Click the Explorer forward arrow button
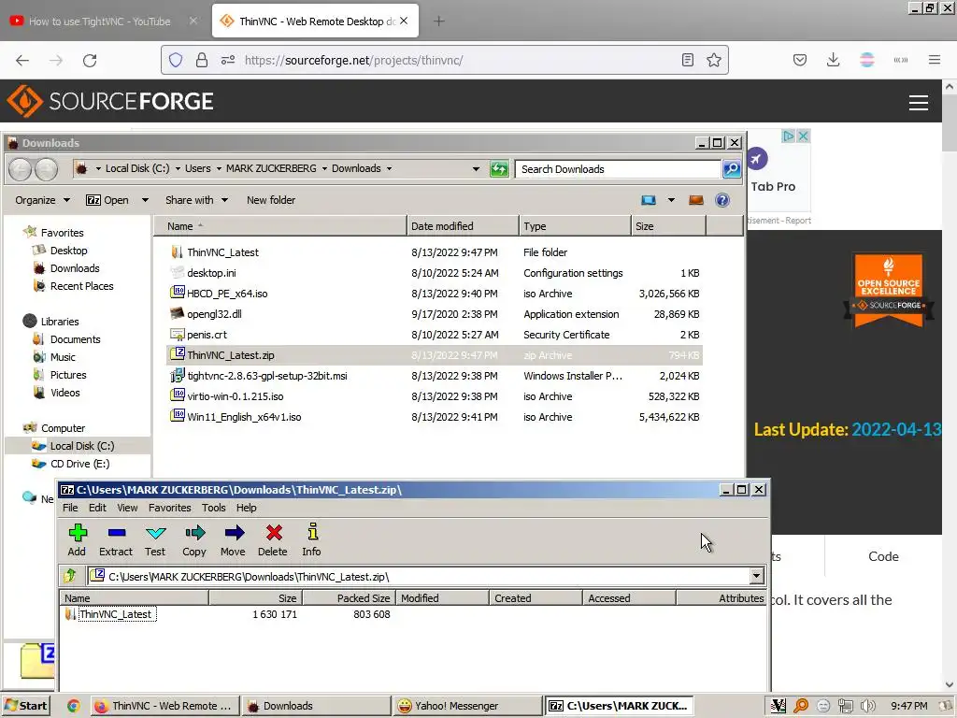Viewport: 957px width, 718px height. click(47, 169)
